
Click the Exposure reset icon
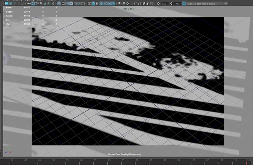pos(158,4)
